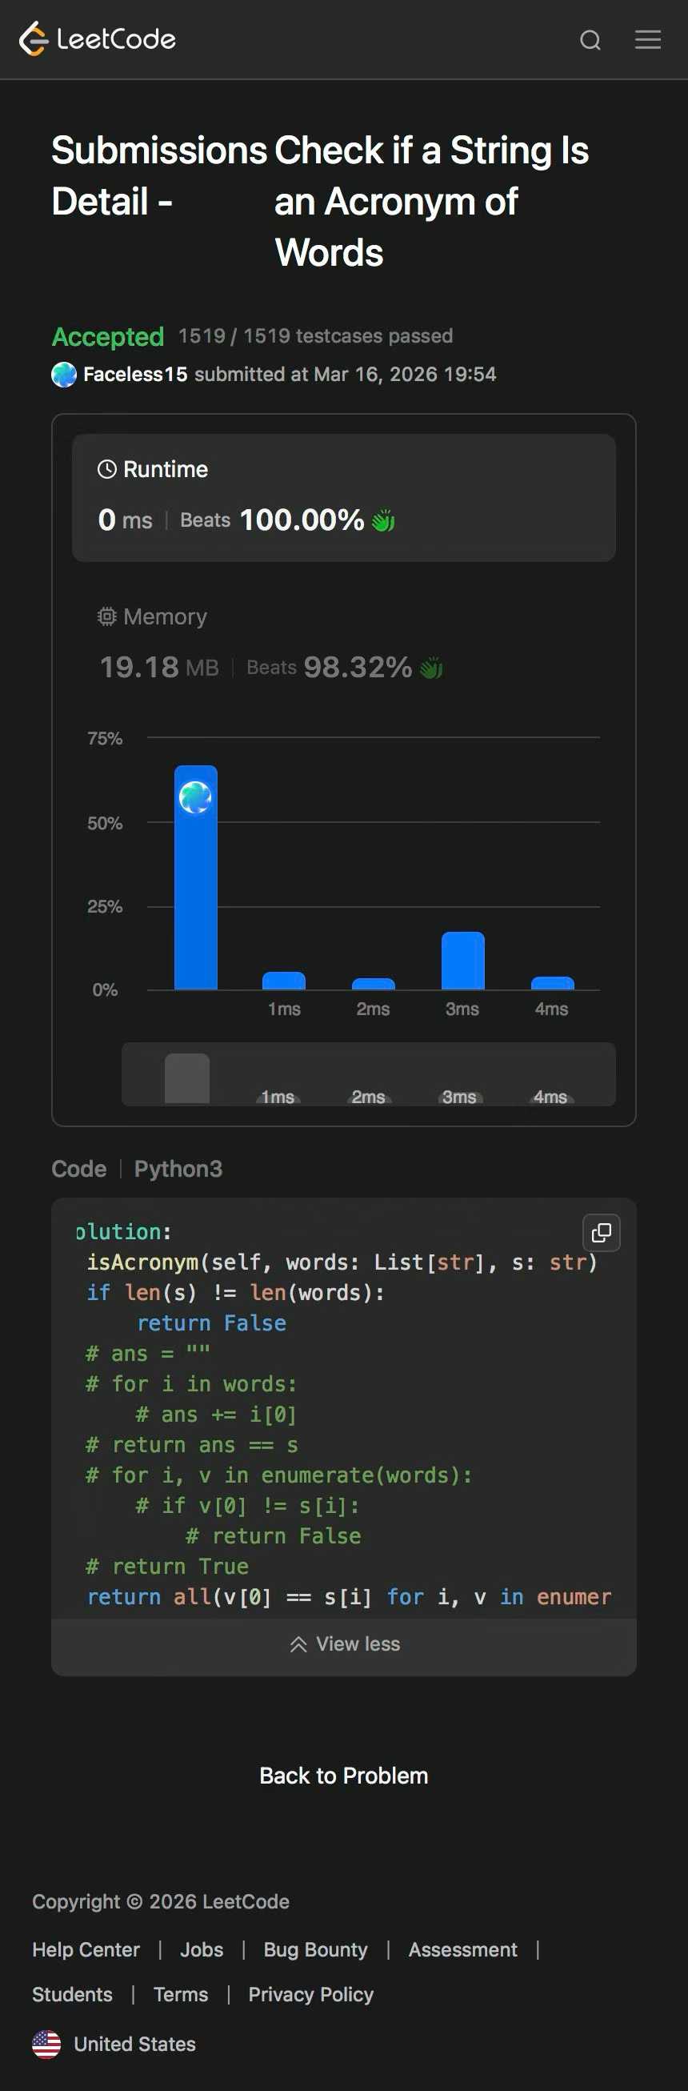
Task: Open the Bug Bounty link
Action: (316, 1949)
